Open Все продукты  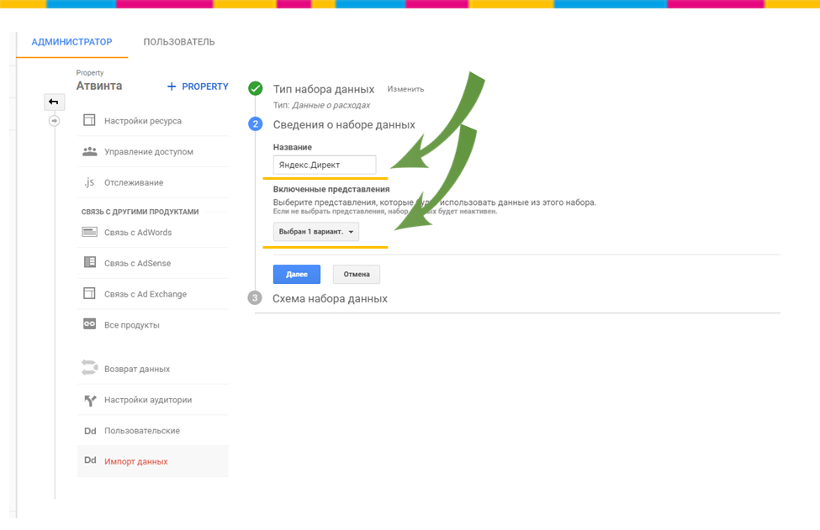pos(153,325)
